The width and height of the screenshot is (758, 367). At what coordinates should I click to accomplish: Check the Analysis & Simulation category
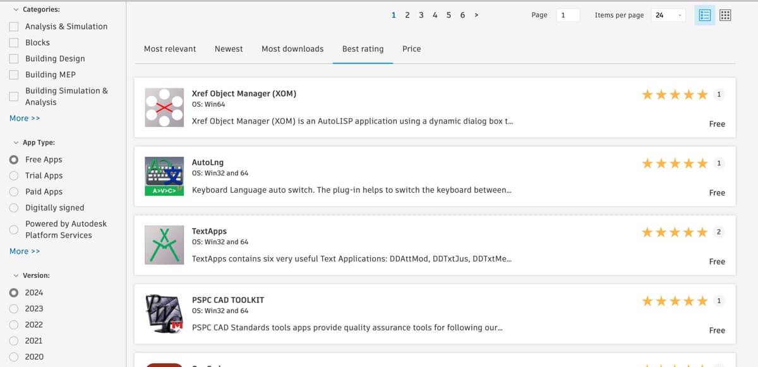pos(14,27)
